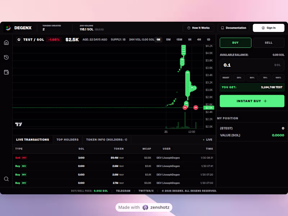Click the TYPE column header
The height and width of the screenshot is (216, 288).
click(19, 149)
